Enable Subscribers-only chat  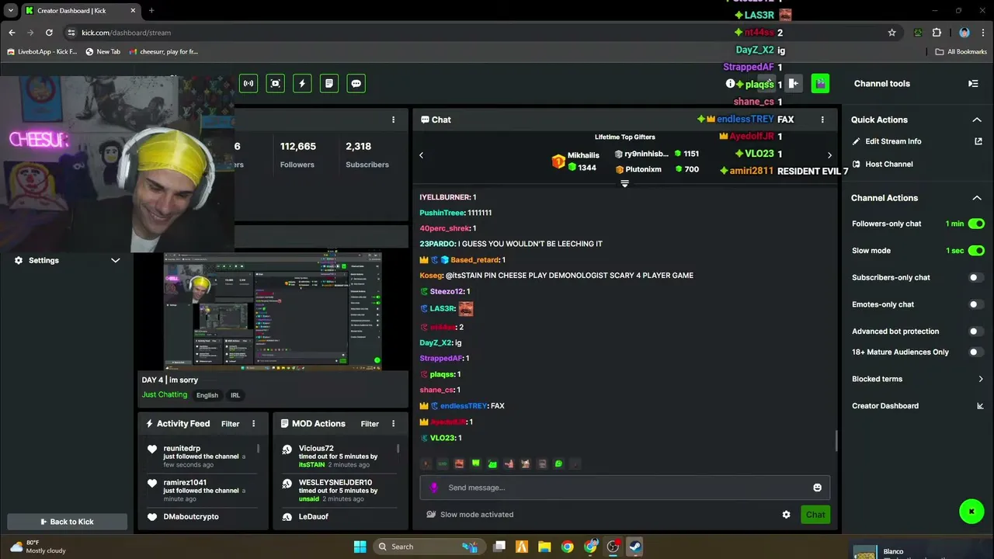point(976,277)
